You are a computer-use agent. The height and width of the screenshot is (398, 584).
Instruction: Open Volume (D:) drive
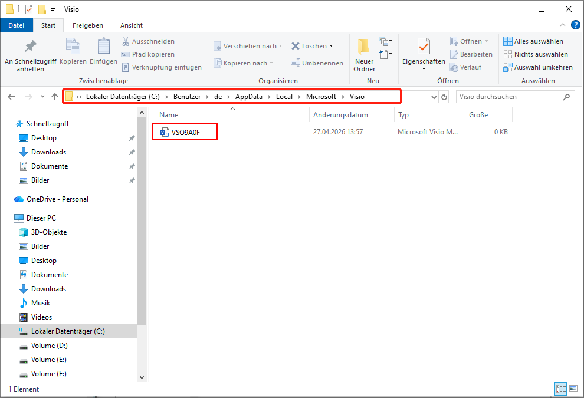point(49,345)
